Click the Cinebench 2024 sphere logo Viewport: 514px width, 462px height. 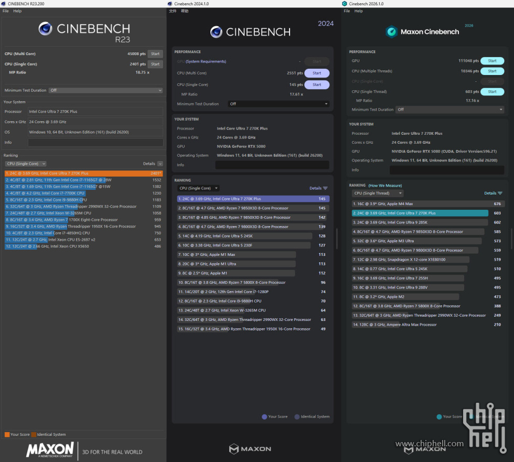pos(216,32)
